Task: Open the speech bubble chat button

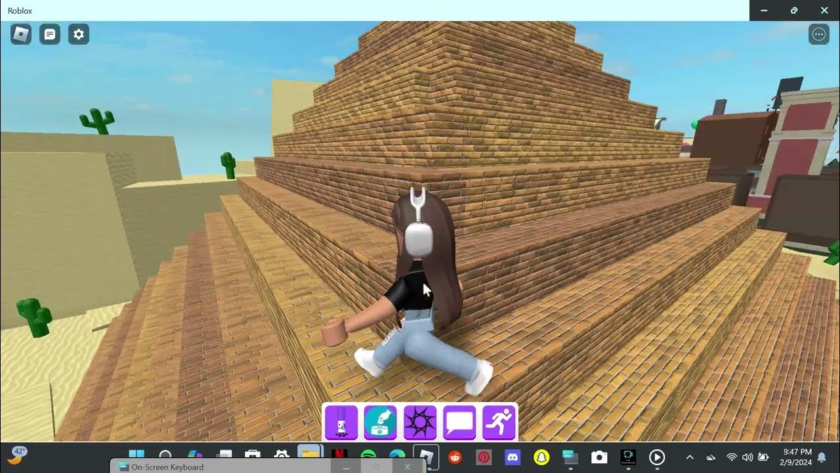Action: (459, 422)
